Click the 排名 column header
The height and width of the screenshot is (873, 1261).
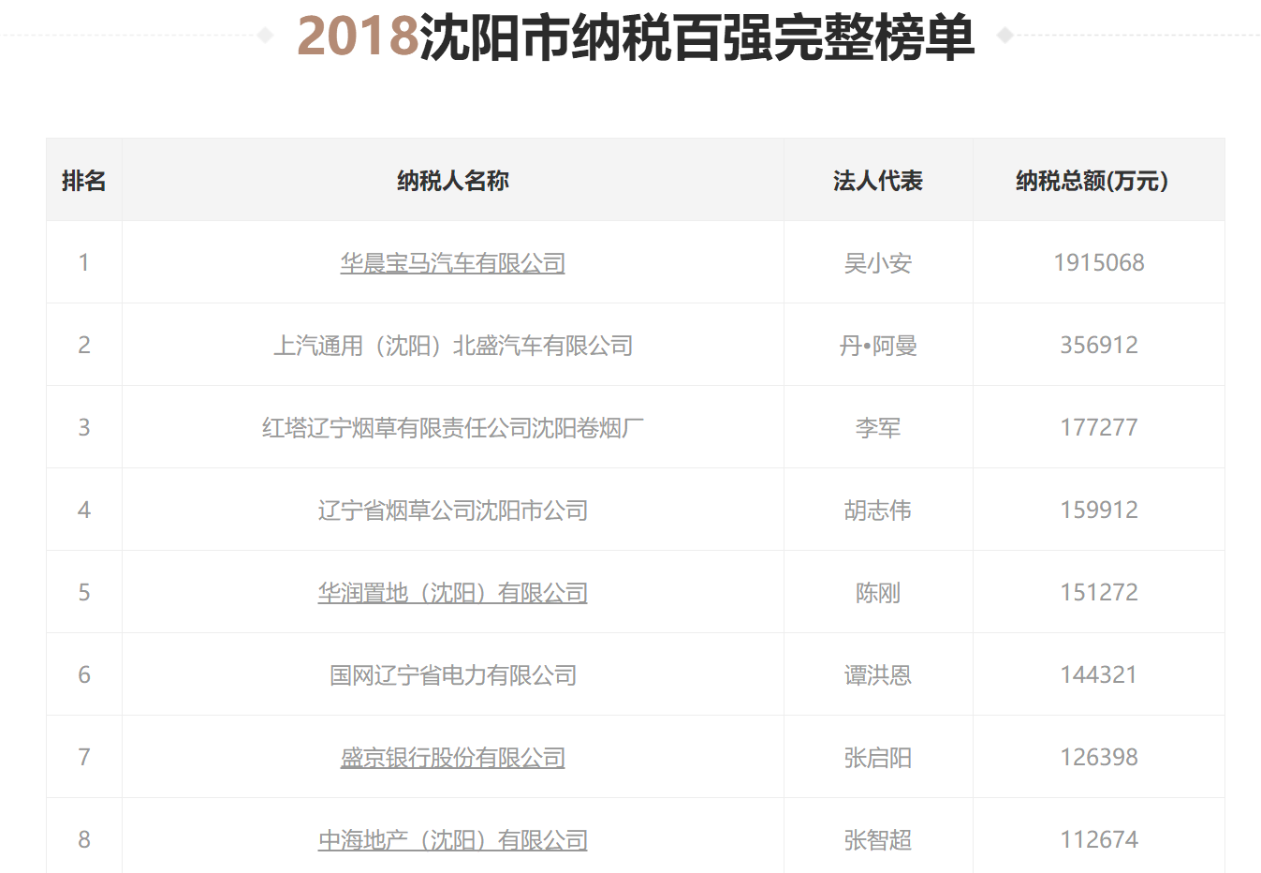pyautogui.click(x=84, y=181)
